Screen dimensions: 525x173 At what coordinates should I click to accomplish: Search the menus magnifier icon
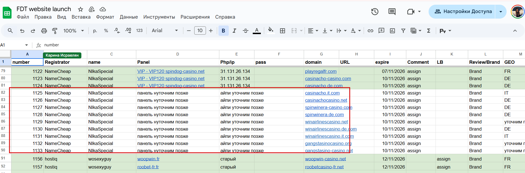tap(10, 31)
